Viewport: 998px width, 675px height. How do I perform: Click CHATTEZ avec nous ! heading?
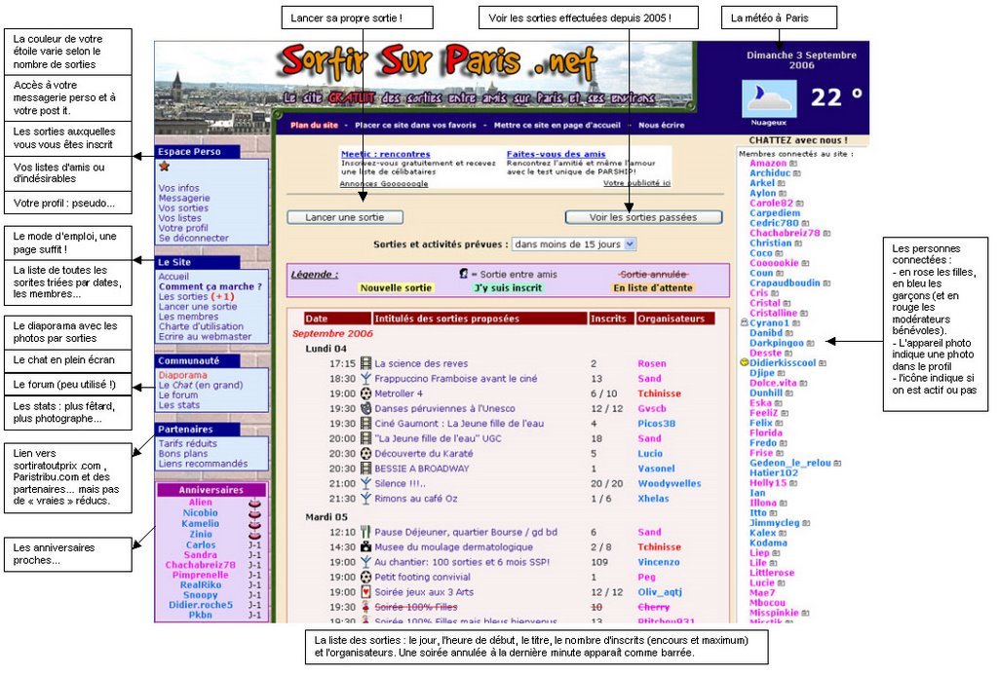click(x=798, y=140)
